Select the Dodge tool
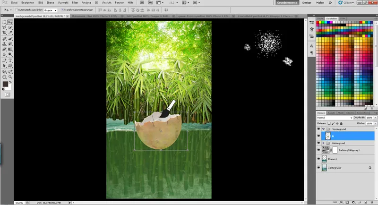 click(10, 54)
